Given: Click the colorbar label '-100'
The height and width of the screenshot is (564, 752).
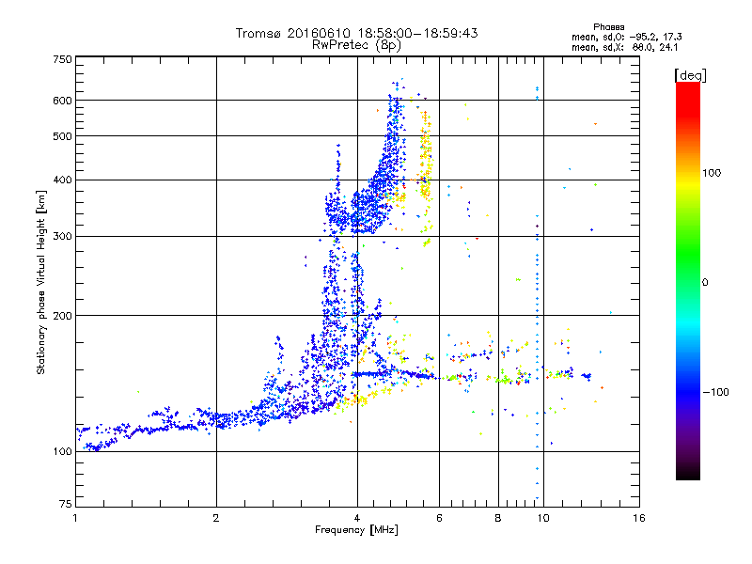Looking at the screenshot, I should 715,392.
